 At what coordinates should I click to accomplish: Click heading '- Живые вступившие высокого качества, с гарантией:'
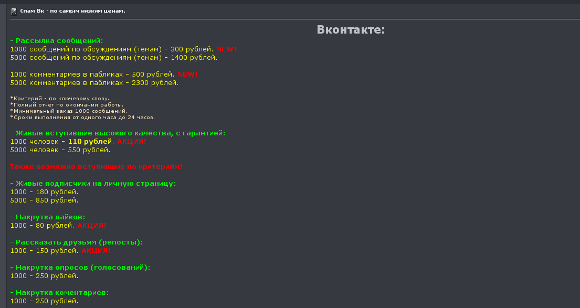(x=118, y=133)
